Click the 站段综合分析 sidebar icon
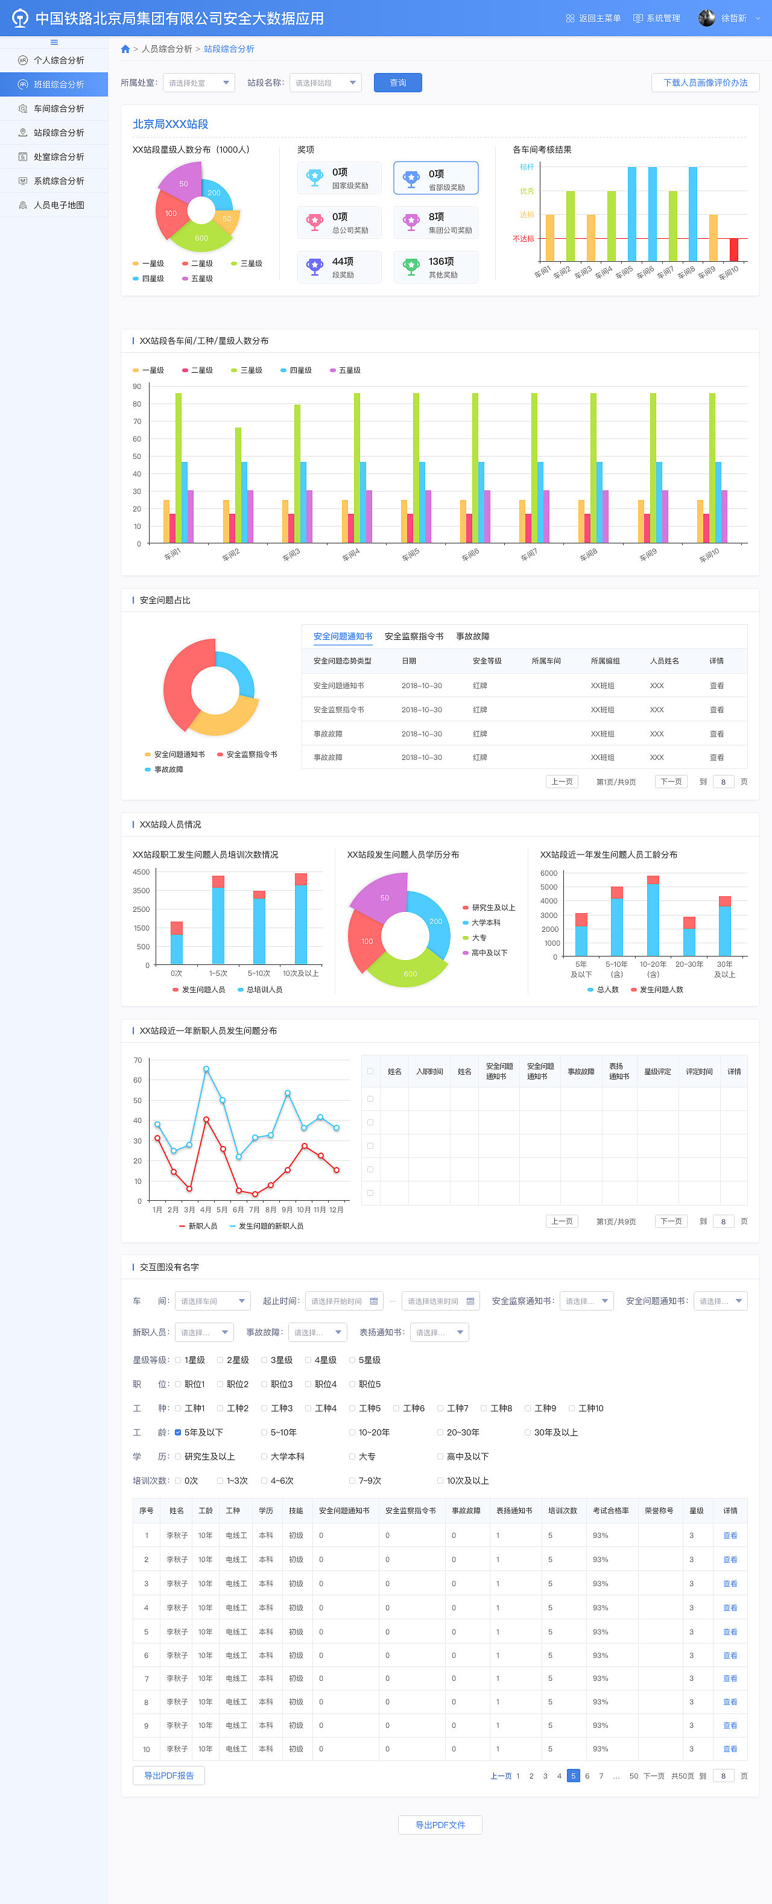 [x=23, y=133]
